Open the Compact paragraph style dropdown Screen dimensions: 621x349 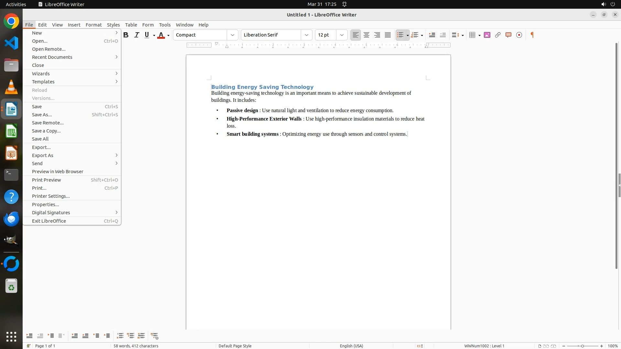click(232, 35)
